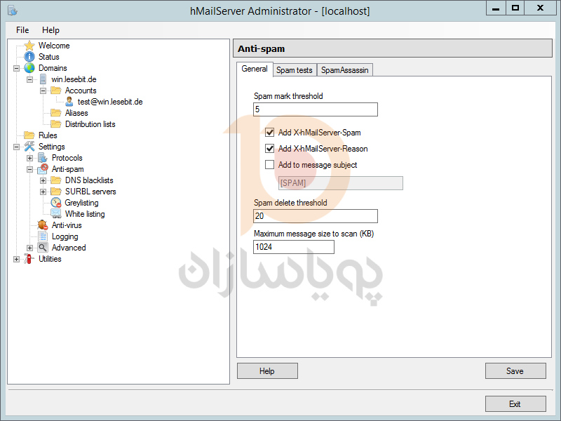Uncheck Add X-hMailServer-Reason option
This screenshot has width=561, height=421.
[270, 149]
